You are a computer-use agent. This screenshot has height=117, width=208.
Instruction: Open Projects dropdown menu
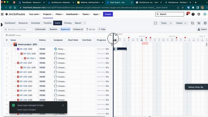coord(48,14)
